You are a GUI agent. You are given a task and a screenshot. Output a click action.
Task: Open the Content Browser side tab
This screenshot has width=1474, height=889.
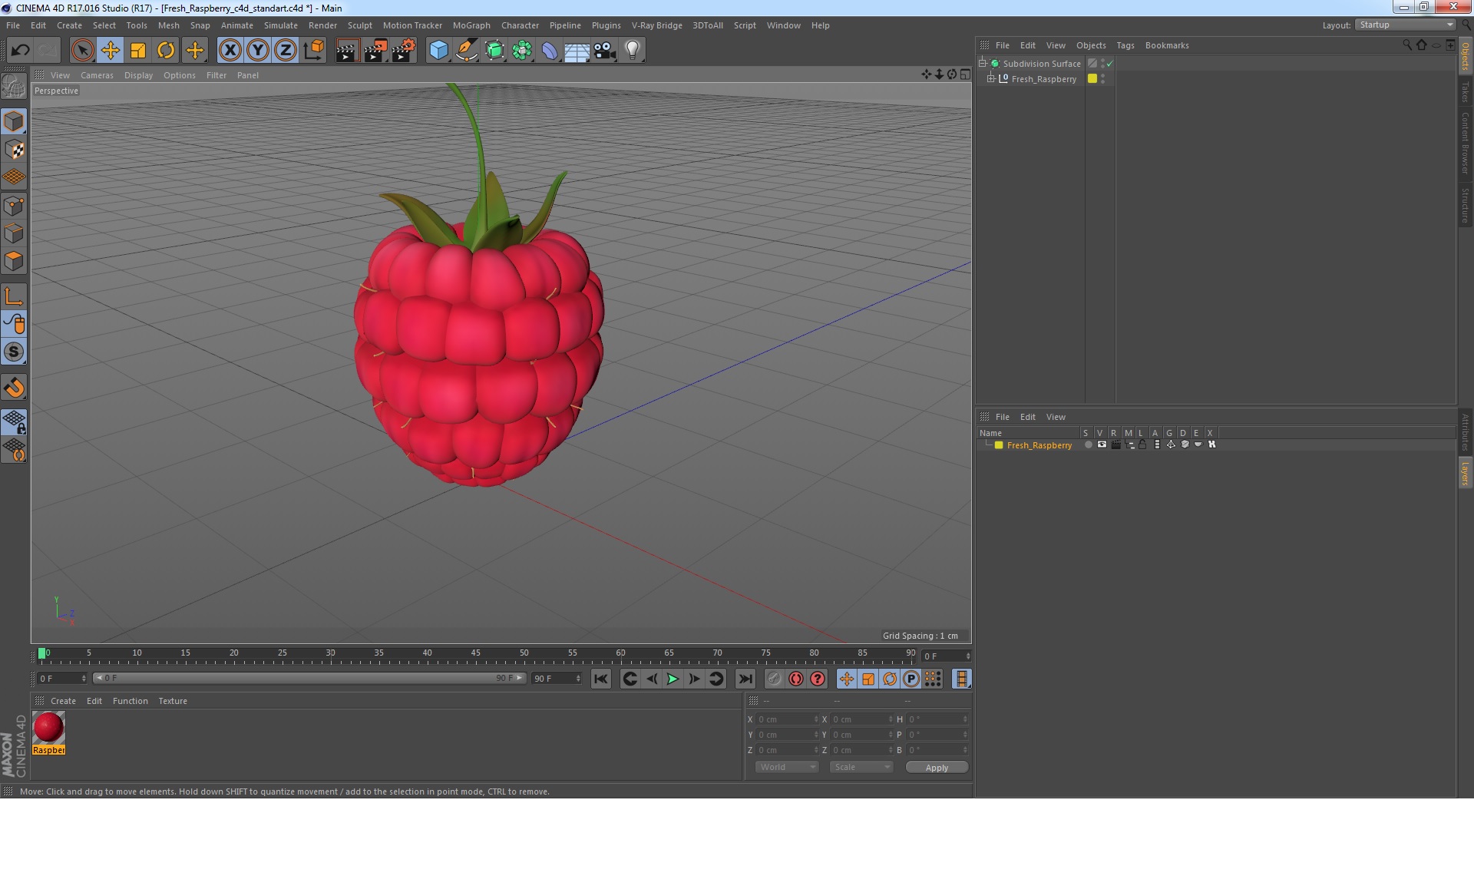pos(1465,143)
